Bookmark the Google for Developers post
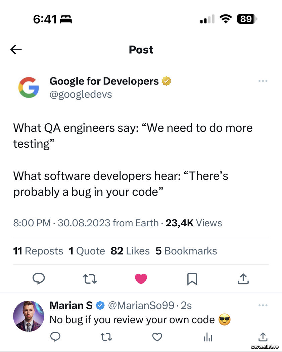The image size is (282, 352). click(x=192, y=279)
